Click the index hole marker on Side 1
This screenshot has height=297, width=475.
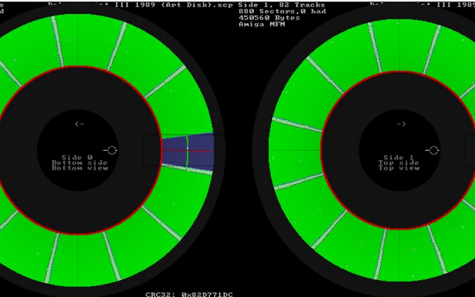point(433,150)
